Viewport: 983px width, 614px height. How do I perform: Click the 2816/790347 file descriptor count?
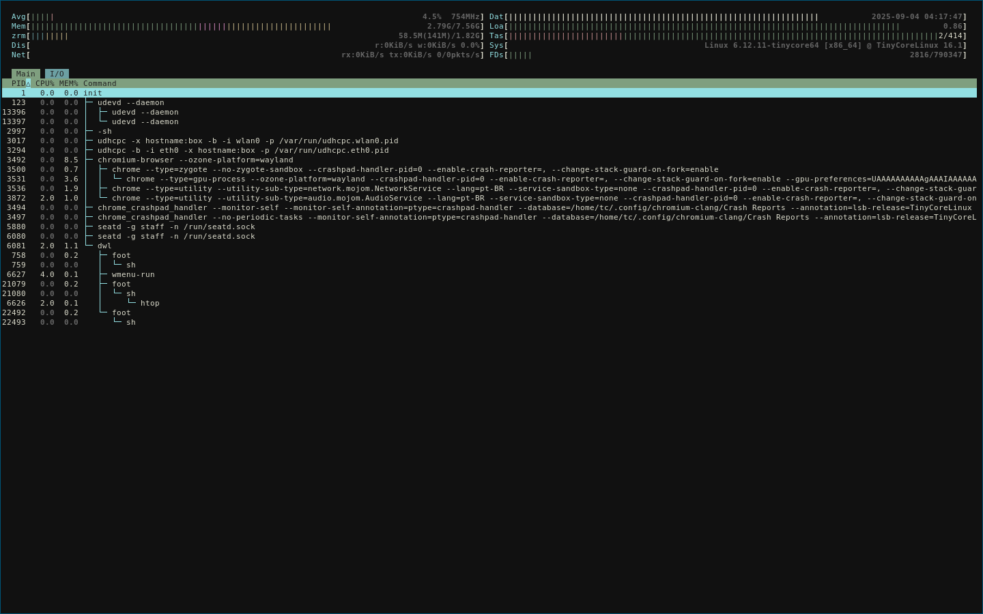point(936,55)
